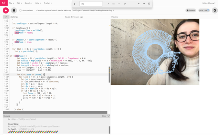219x136 pixels.
Task: Clear the console
Action: (104, 116)
